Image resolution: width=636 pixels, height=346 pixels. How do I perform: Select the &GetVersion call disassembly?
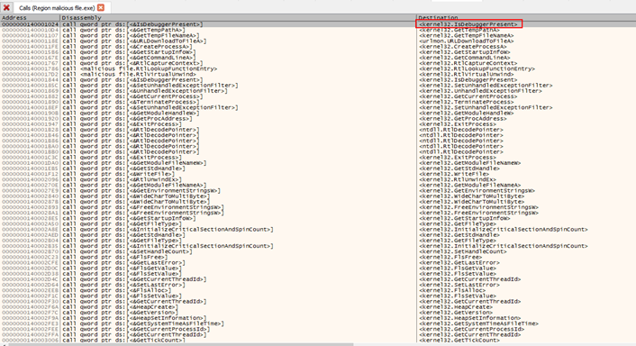pyautogui.click(x=120, y=313)
